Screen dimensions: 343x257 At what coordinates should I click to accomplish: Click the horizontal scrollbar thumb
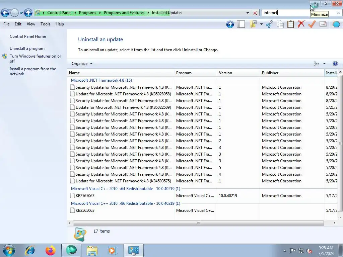coord(198,223)
